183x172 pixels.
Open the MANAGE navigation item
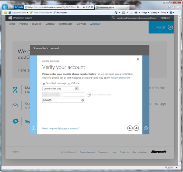pos(50,24)
